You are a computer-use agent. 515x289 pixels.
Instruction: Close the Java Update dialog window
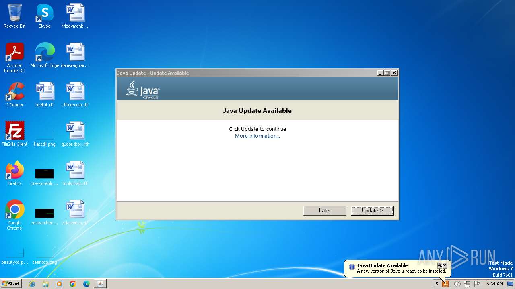394,73
